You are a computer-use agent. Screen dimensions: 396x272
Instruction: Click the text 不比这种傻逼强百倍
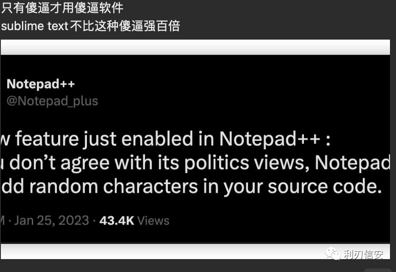coord(125,26)
